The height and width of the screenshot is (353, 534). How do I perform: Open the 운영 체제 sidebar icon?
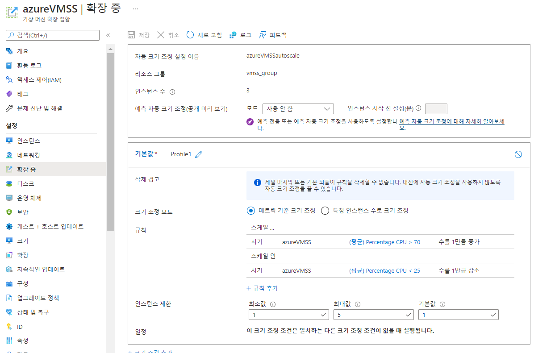pos(9,198)
